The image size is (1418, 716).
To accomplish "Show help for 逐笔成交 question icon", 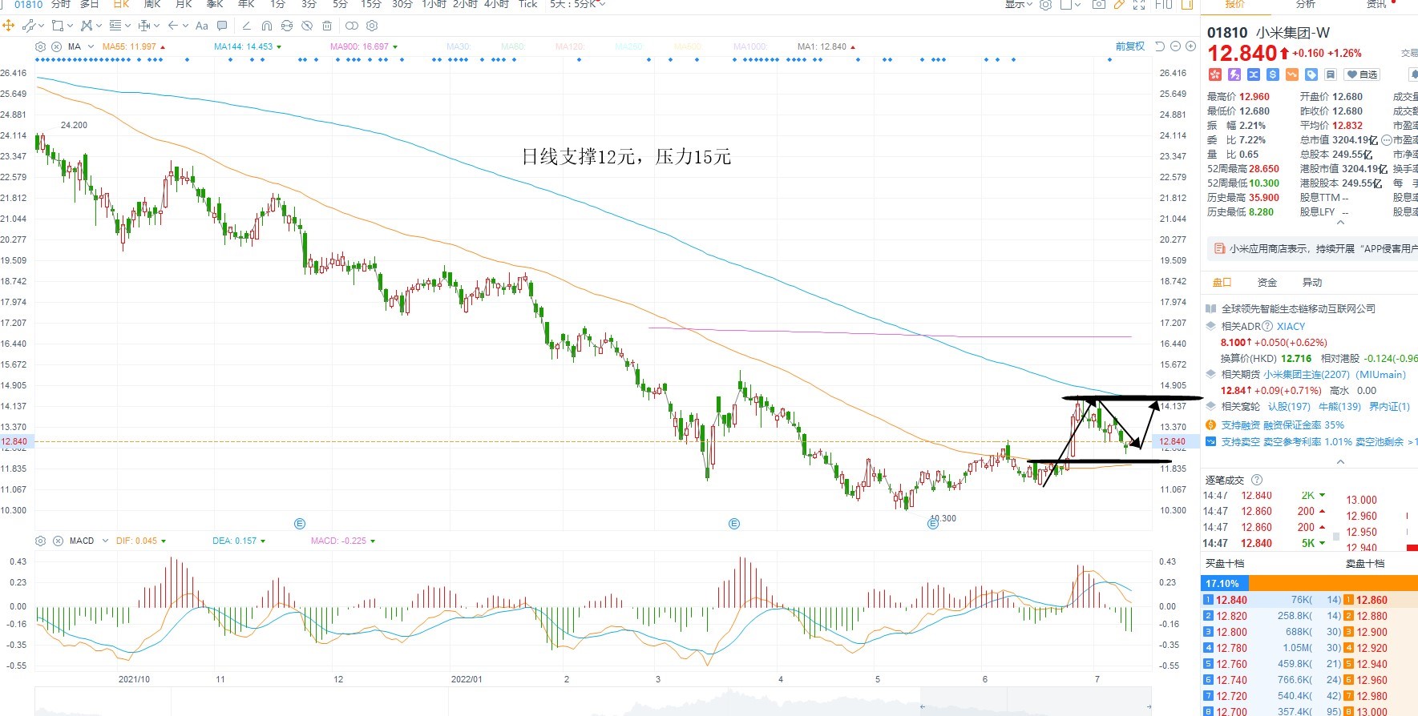I will click(1257, 480).
